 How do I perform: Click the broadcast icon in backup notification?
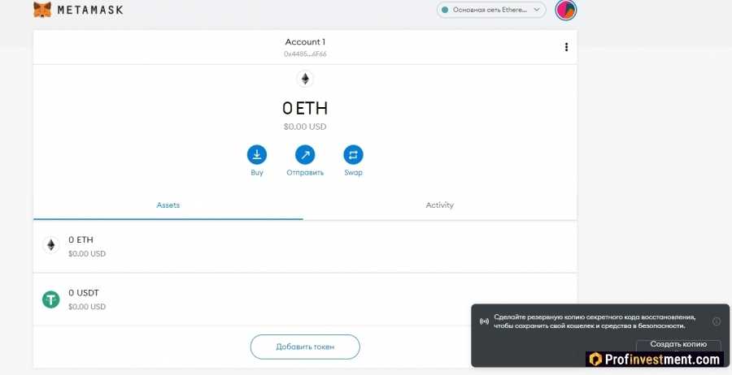(x=485, y=321)
